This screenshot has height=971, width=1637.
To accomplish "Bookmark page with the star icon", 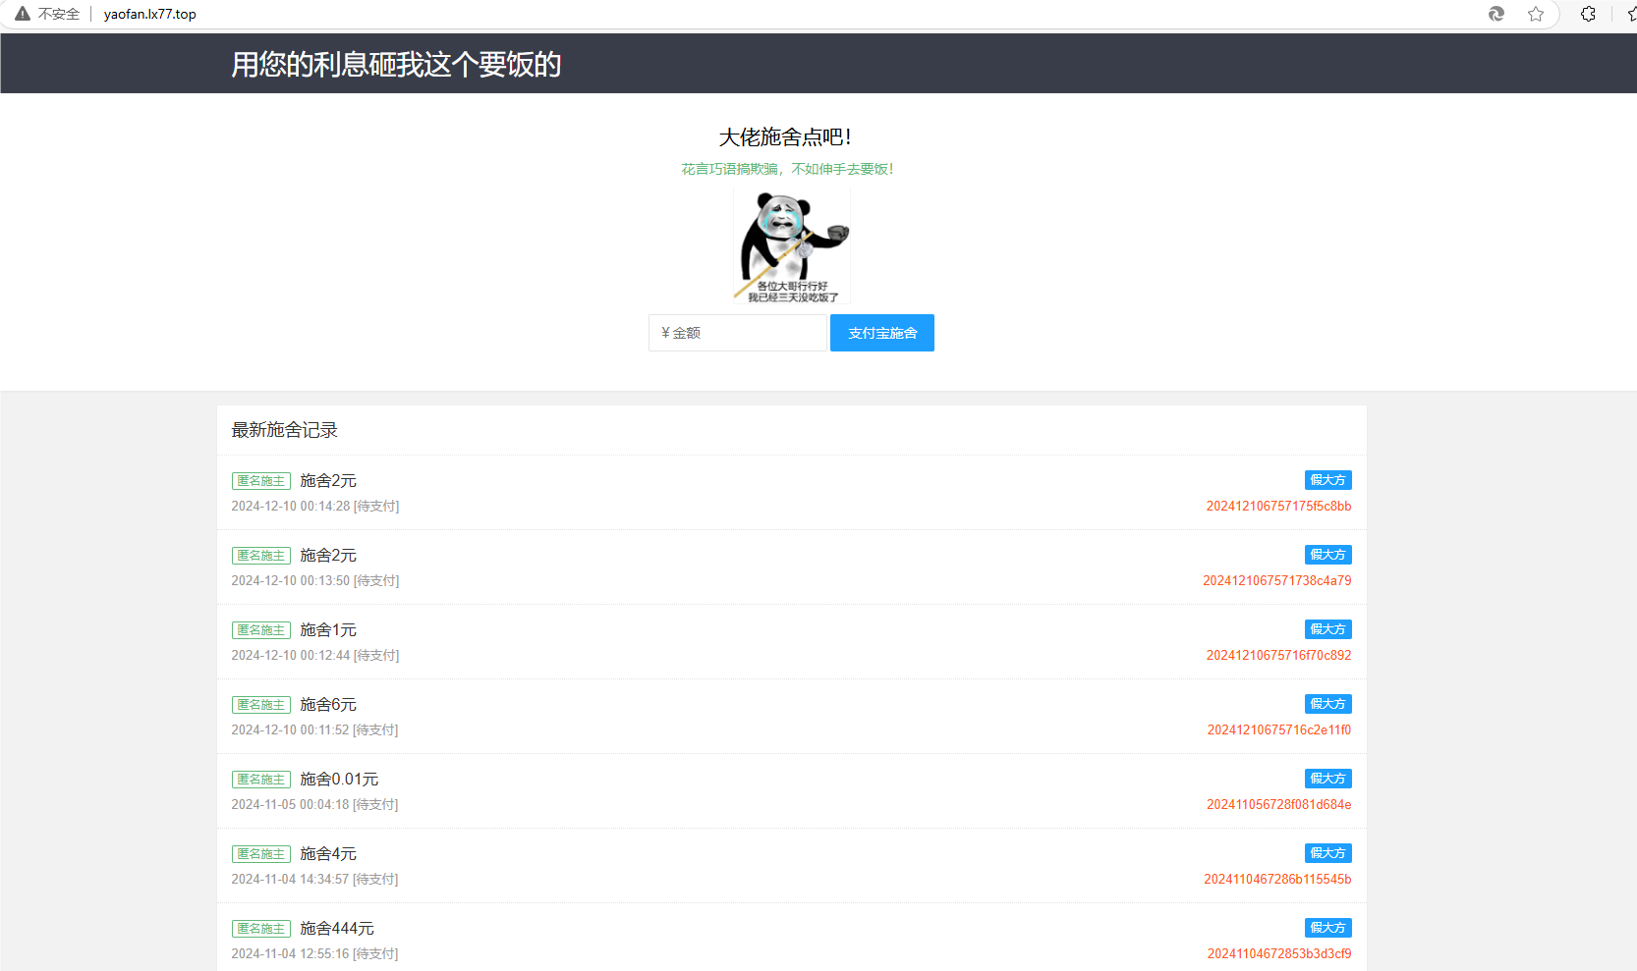I will [1536, 14].
